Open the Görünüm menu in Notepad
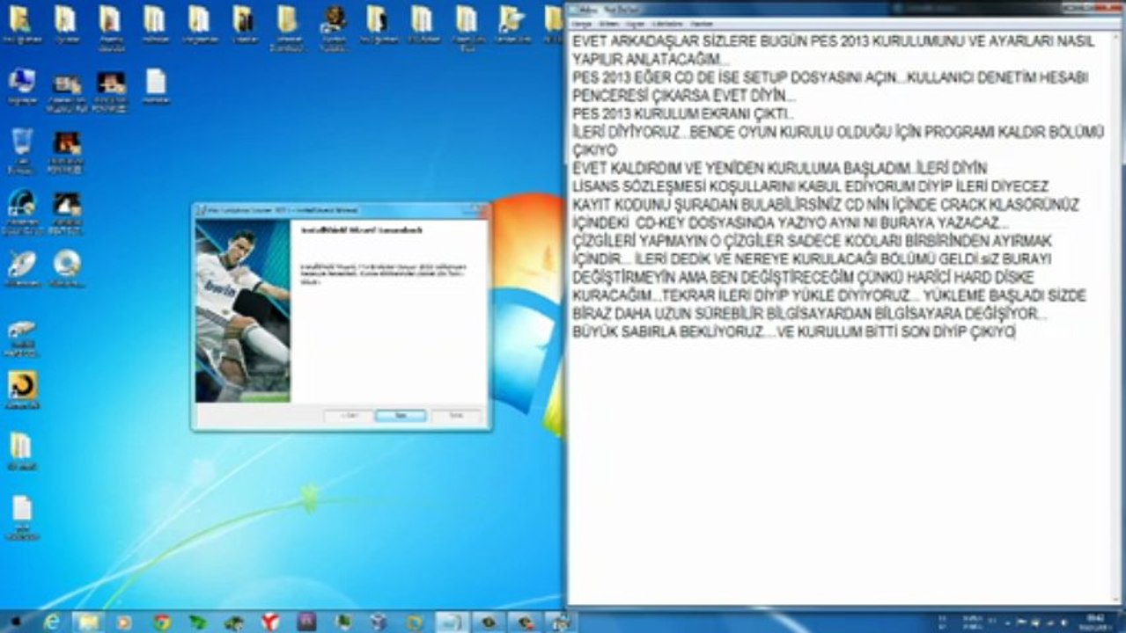Image resolution: width=1126 pixels, height=633 pixels. tap(666, 24)
